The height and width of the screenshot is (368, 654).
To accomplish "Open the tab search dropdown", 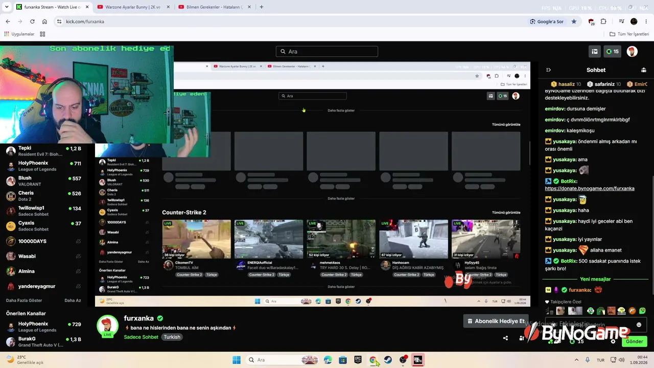I will 7,7.
